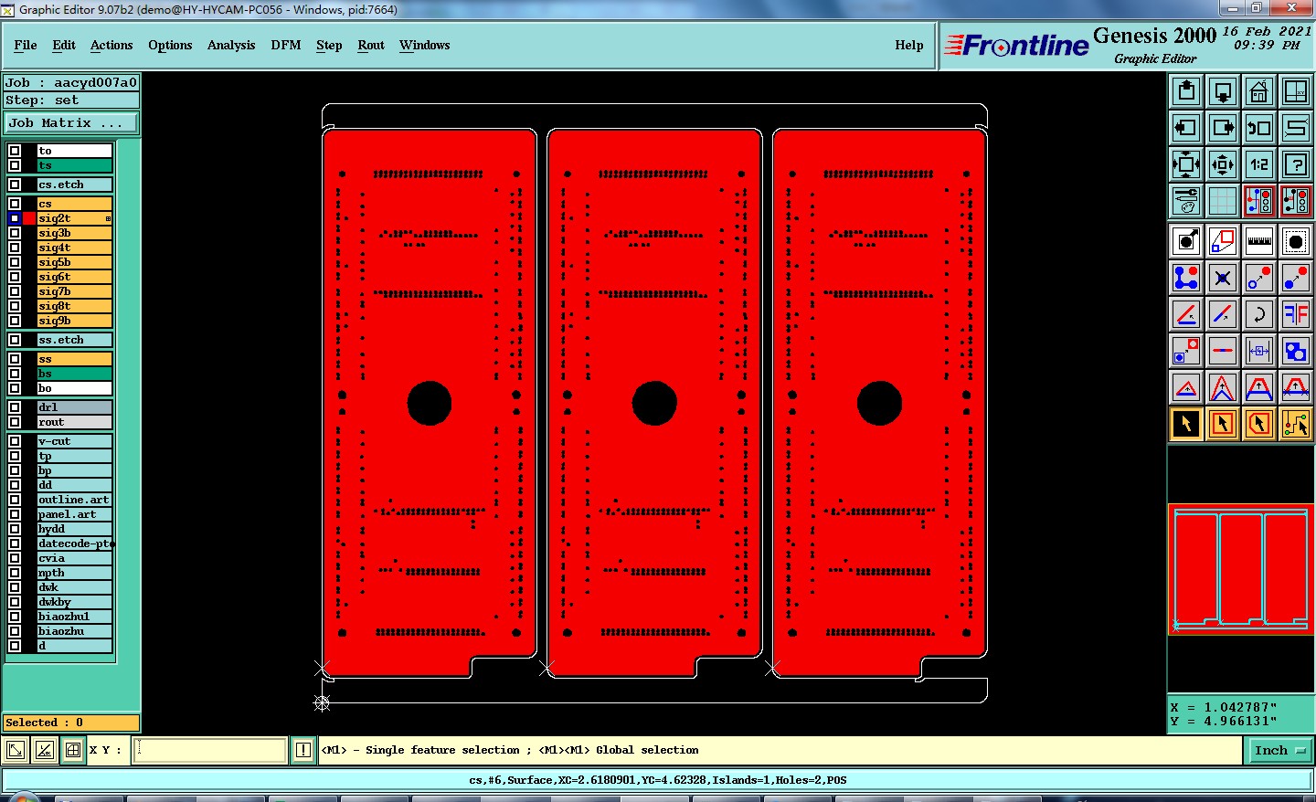Image resolution: width=1316 pixels, height=802 pixels.
Task: Open the Help menu
Action: (x=909, y=45)
